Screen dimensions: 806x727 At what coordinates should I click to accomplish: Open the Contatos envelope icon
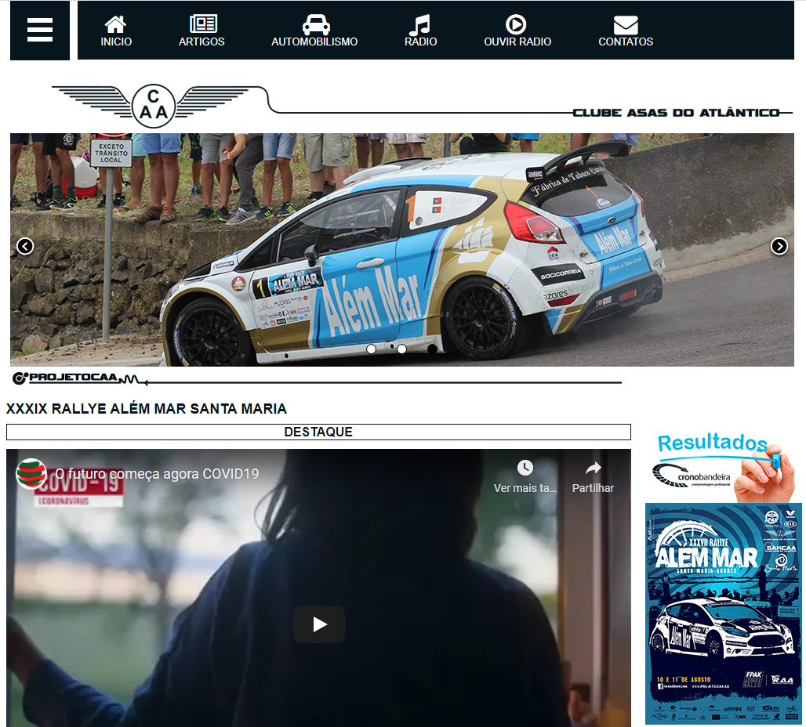tap(626, 25)
